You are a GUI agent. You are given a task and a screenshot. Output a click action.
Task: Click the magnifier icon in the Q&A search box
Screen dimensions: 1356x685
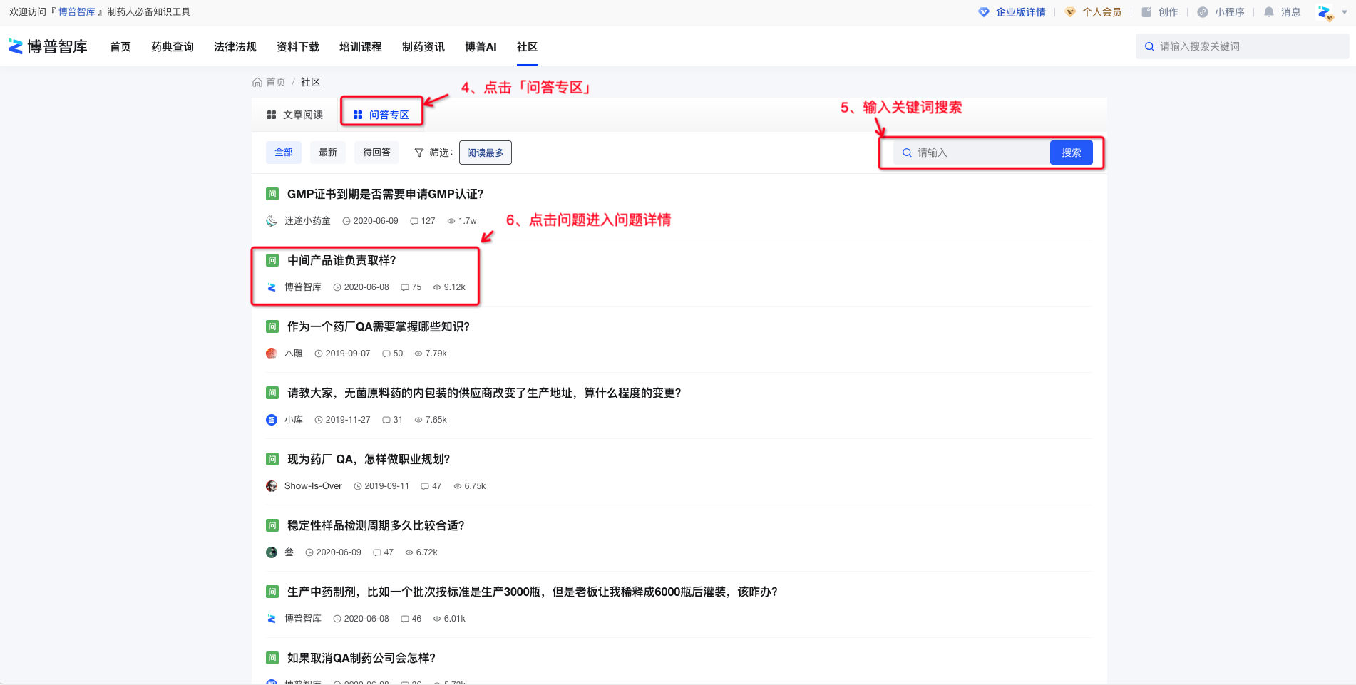[907, 153]
